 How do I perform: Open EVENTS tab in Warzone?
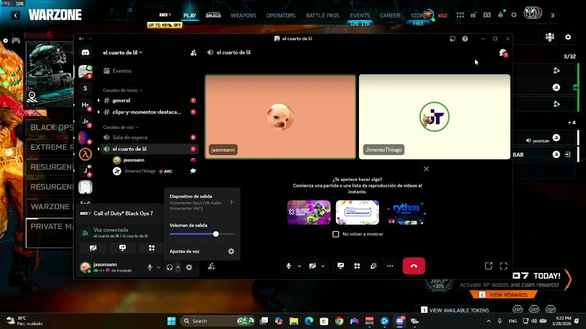(x=360, y=16)
